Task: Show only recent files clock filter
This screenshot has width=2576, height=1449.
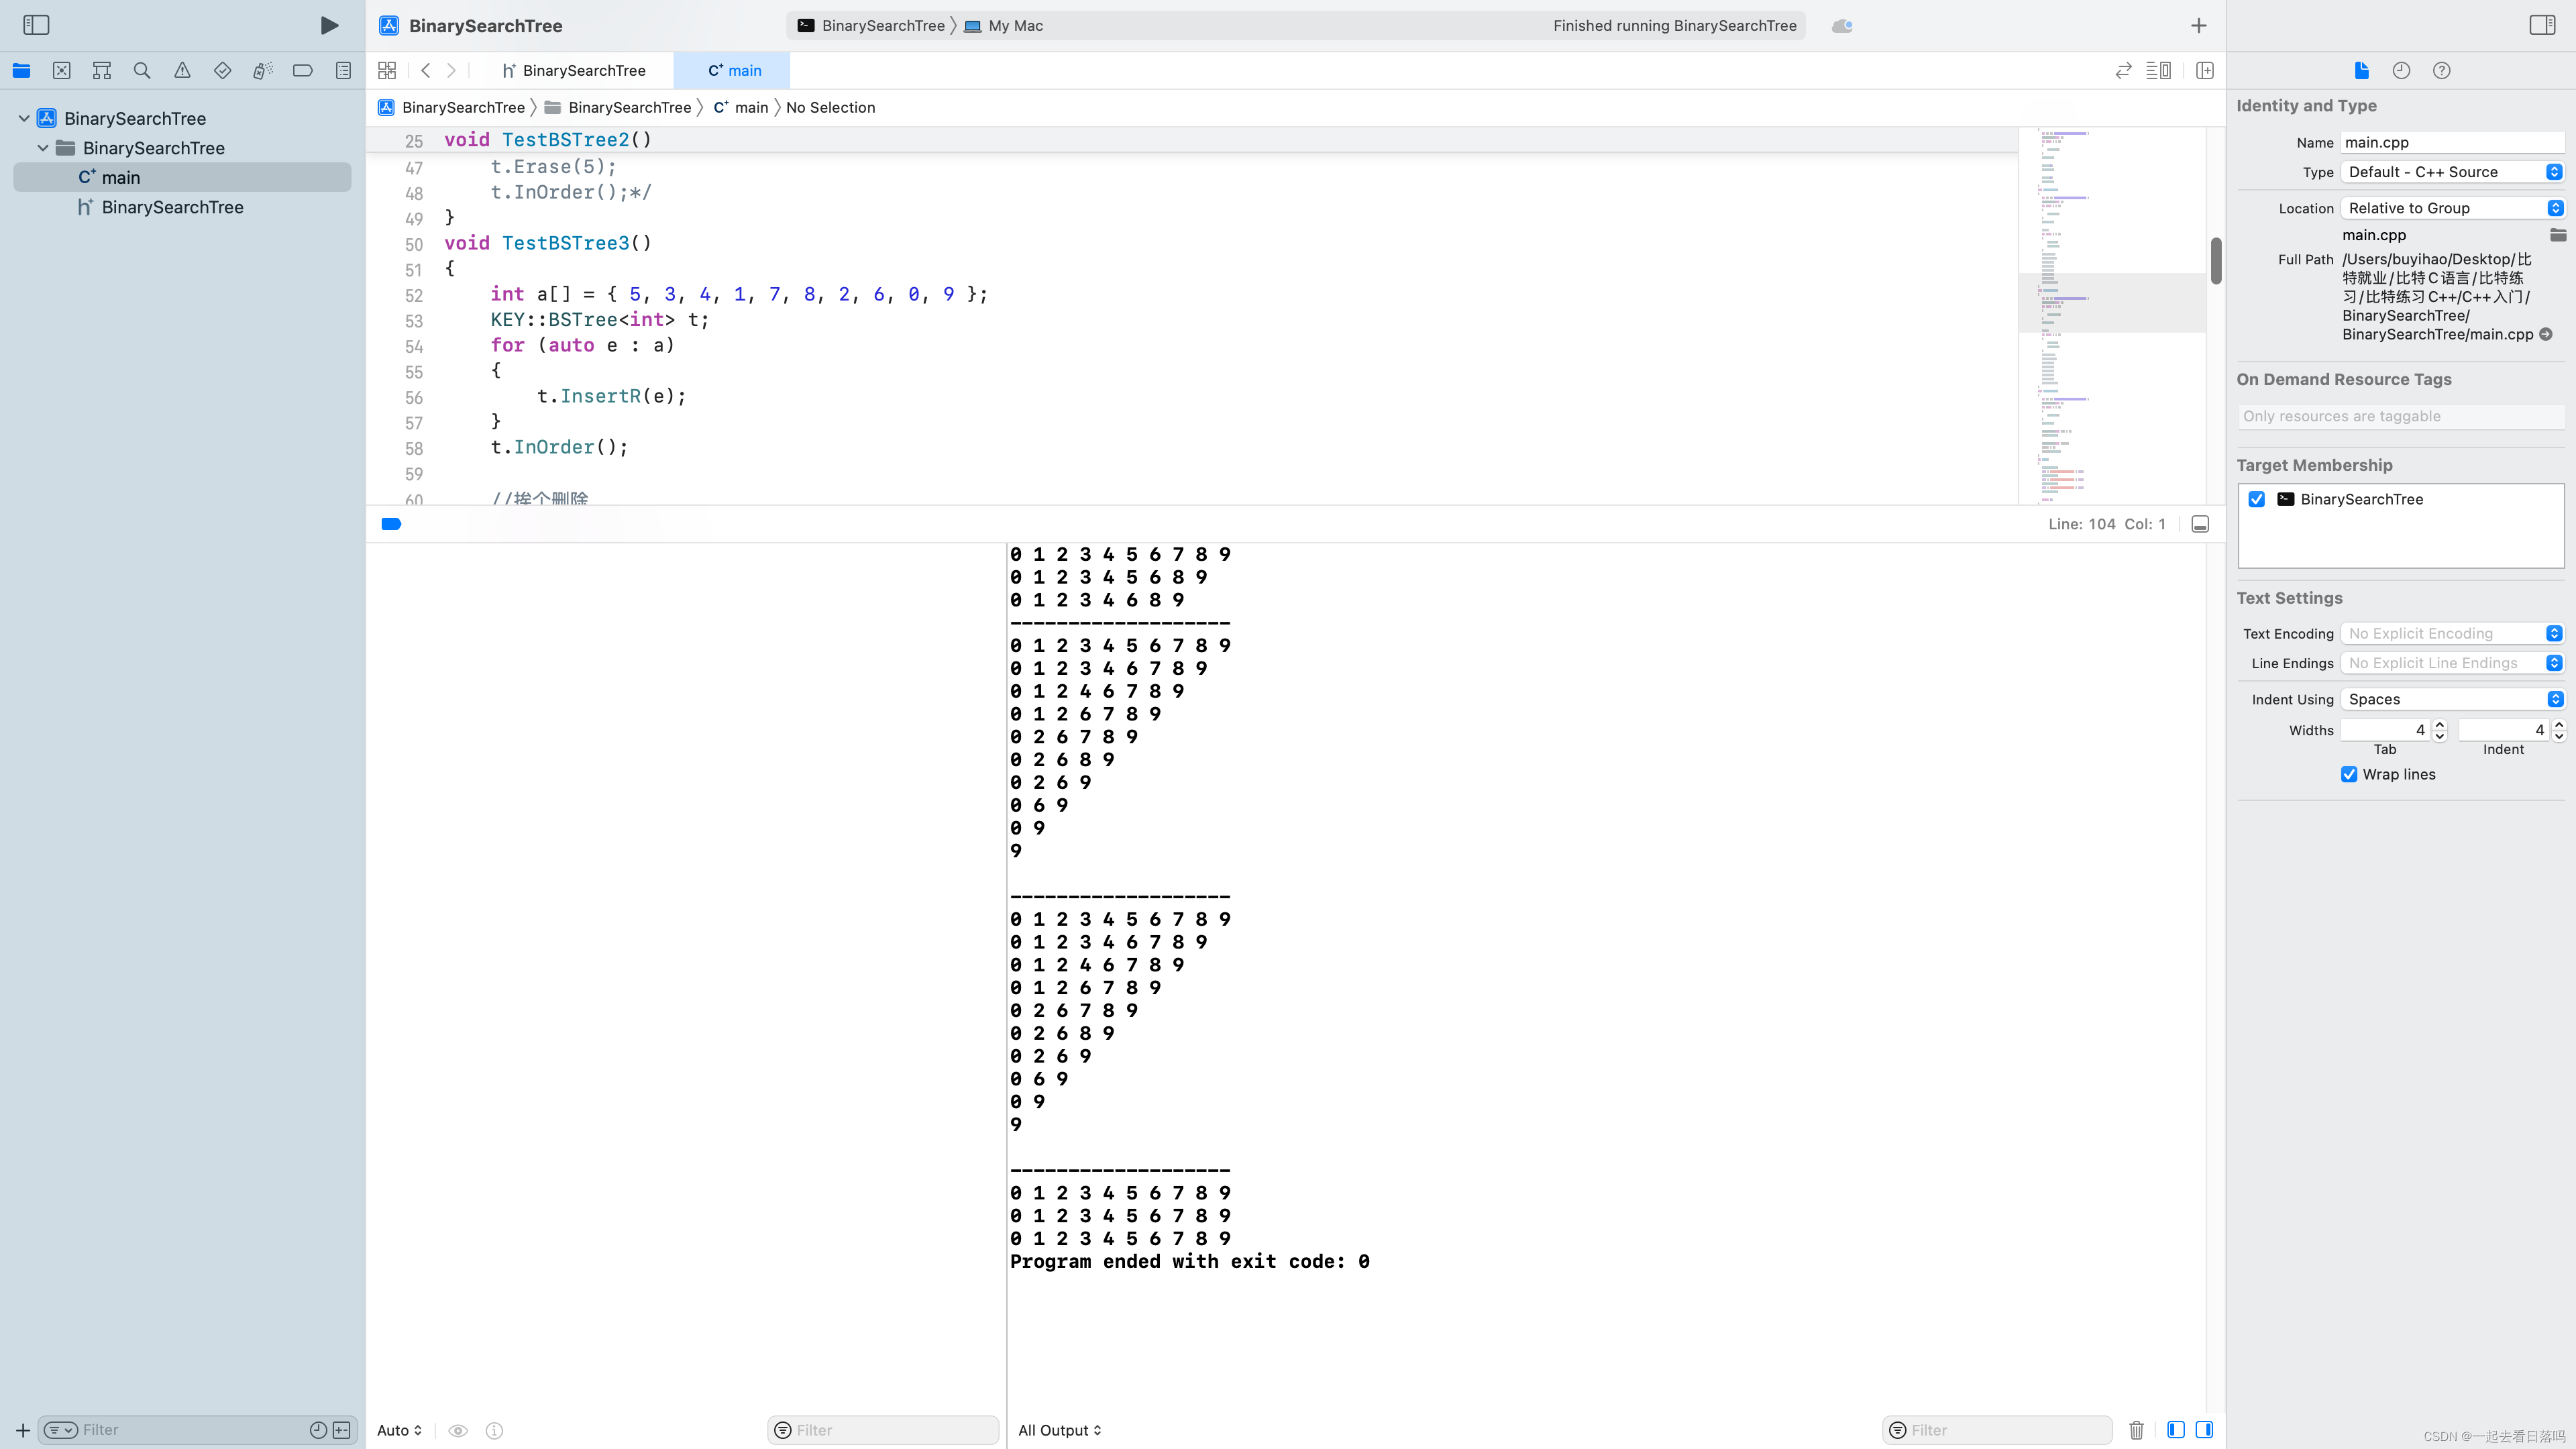Action: click(x=318, y=1430)
